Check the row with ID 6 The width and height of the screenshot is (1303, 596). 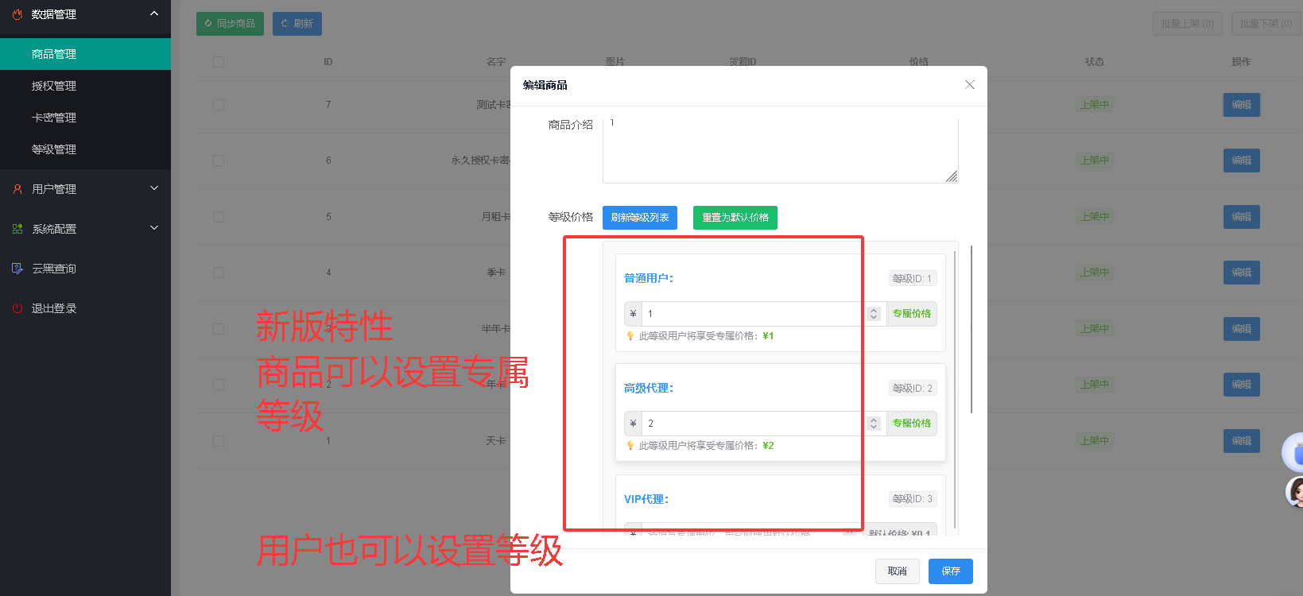point(219,161)
